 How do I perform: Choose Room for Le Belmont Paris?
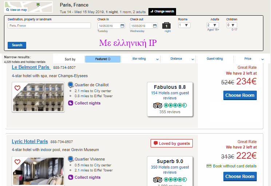(x=240, y=95)
